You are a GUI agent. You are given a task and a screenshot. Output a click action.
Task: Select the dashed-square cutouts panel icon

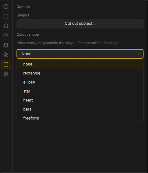click(6, 64)
